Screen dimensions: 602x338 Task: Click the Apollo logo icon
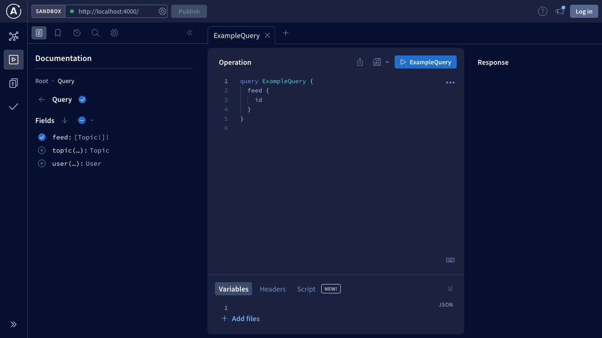point(14,11)
